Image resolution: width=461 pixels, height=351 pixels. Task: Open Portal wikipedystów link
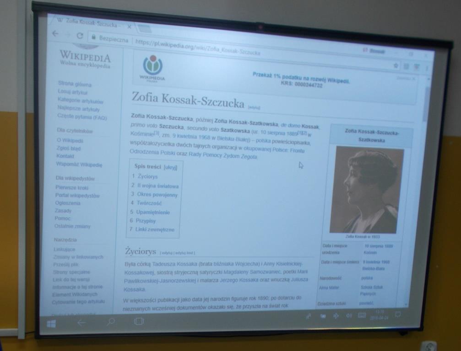point(77,196)
